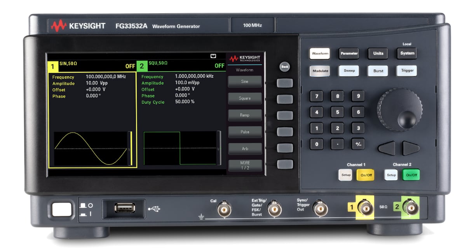
Task: Tap keypad digit 3
Action: click(358, 128)
